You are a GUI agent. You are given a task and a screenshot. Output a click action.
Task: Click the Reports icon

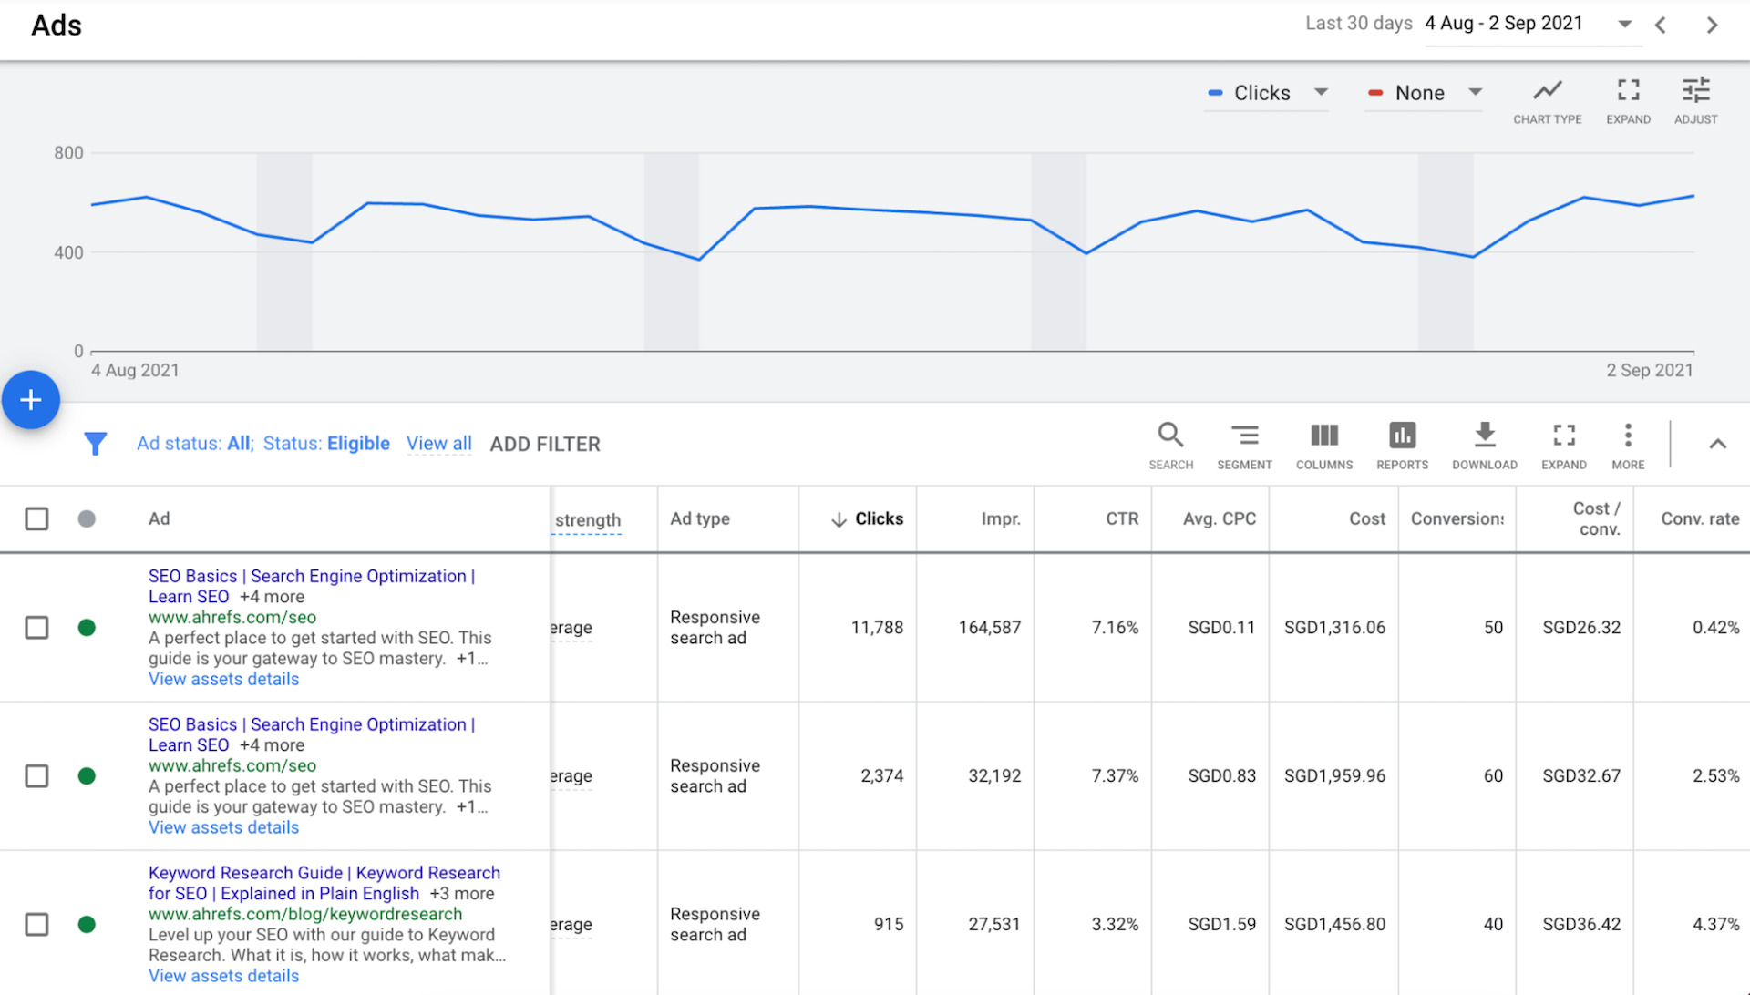tap(1401, 444)
